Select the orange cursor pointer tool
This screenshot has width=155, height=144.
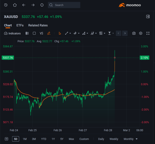60,33
